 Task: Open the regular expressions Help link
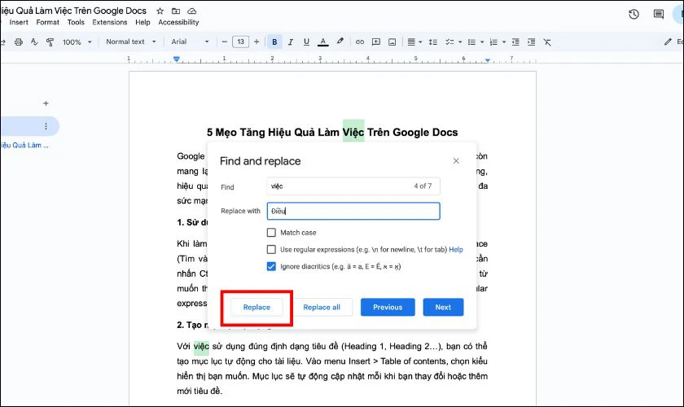(x=456, y=250)
